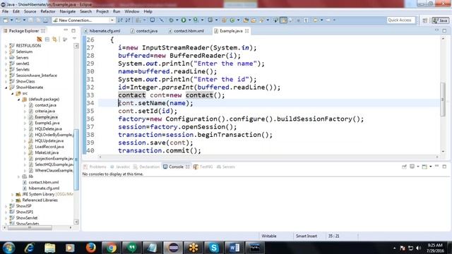Click the Windows Start button
Screen dimensions: 452x254
click(8, 248)
